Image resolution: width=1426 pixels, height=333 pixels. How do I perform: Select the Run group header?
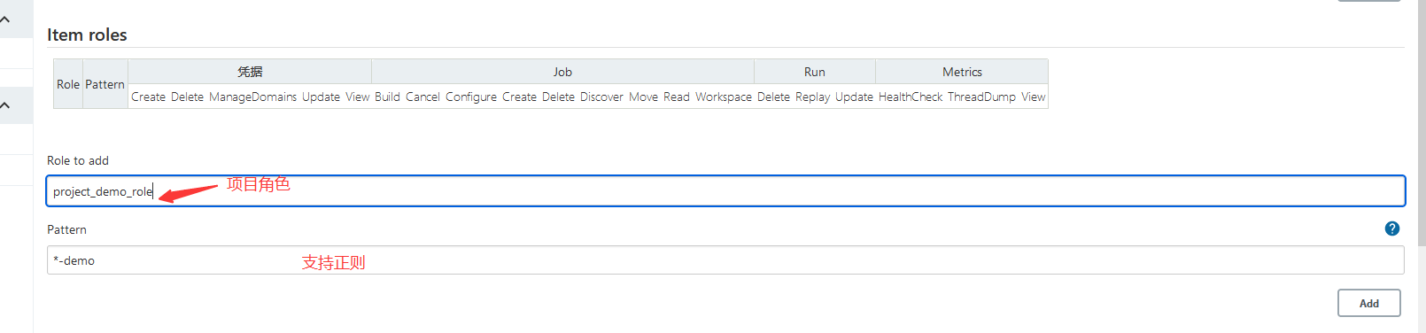click(815, 72)
